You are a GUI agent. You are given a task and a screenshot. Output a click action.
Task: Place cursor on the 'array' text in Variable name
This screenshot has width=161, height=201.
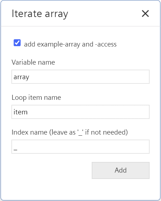pos(21,77)
